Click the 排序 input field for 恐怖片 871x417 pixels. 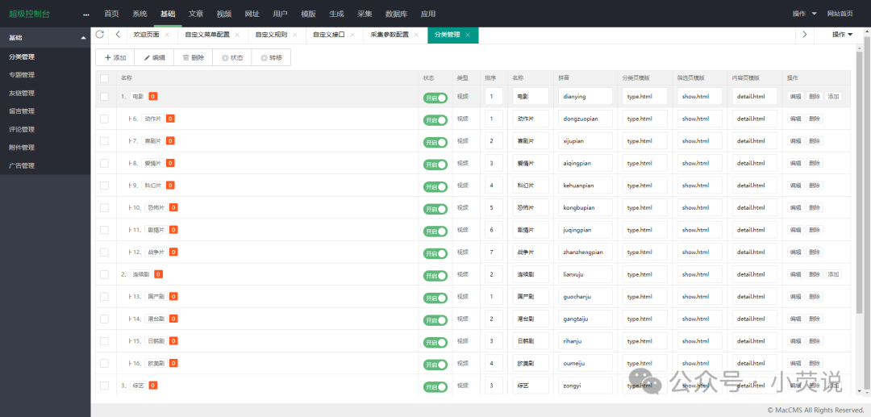click(494, 207)
